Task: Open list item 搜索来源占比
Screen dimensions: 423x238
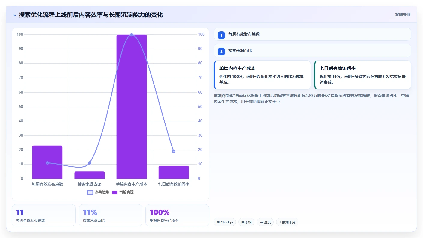Action: 312,51
